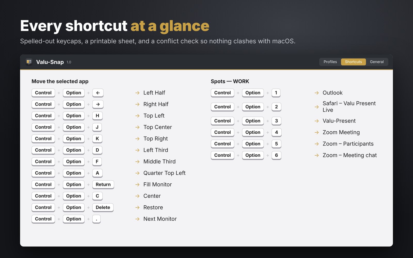
Task: Switch to the Profiles tab
Action: [330, 62]
